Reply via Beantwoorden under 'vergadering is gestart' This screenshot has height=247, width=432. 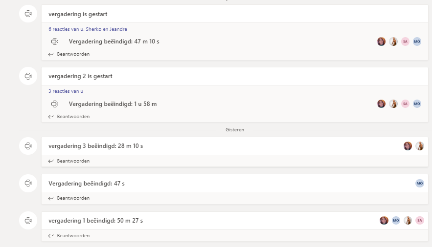(69, 54)
